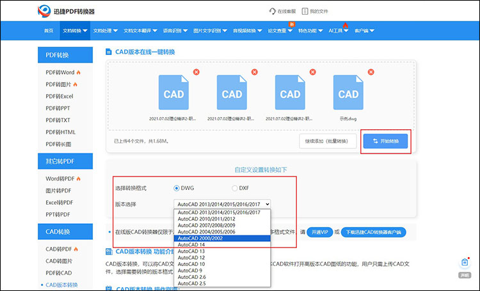Click the 开通VIP button
The height and width of the screenshot is (291, 480).
click(x=319, y=232)
